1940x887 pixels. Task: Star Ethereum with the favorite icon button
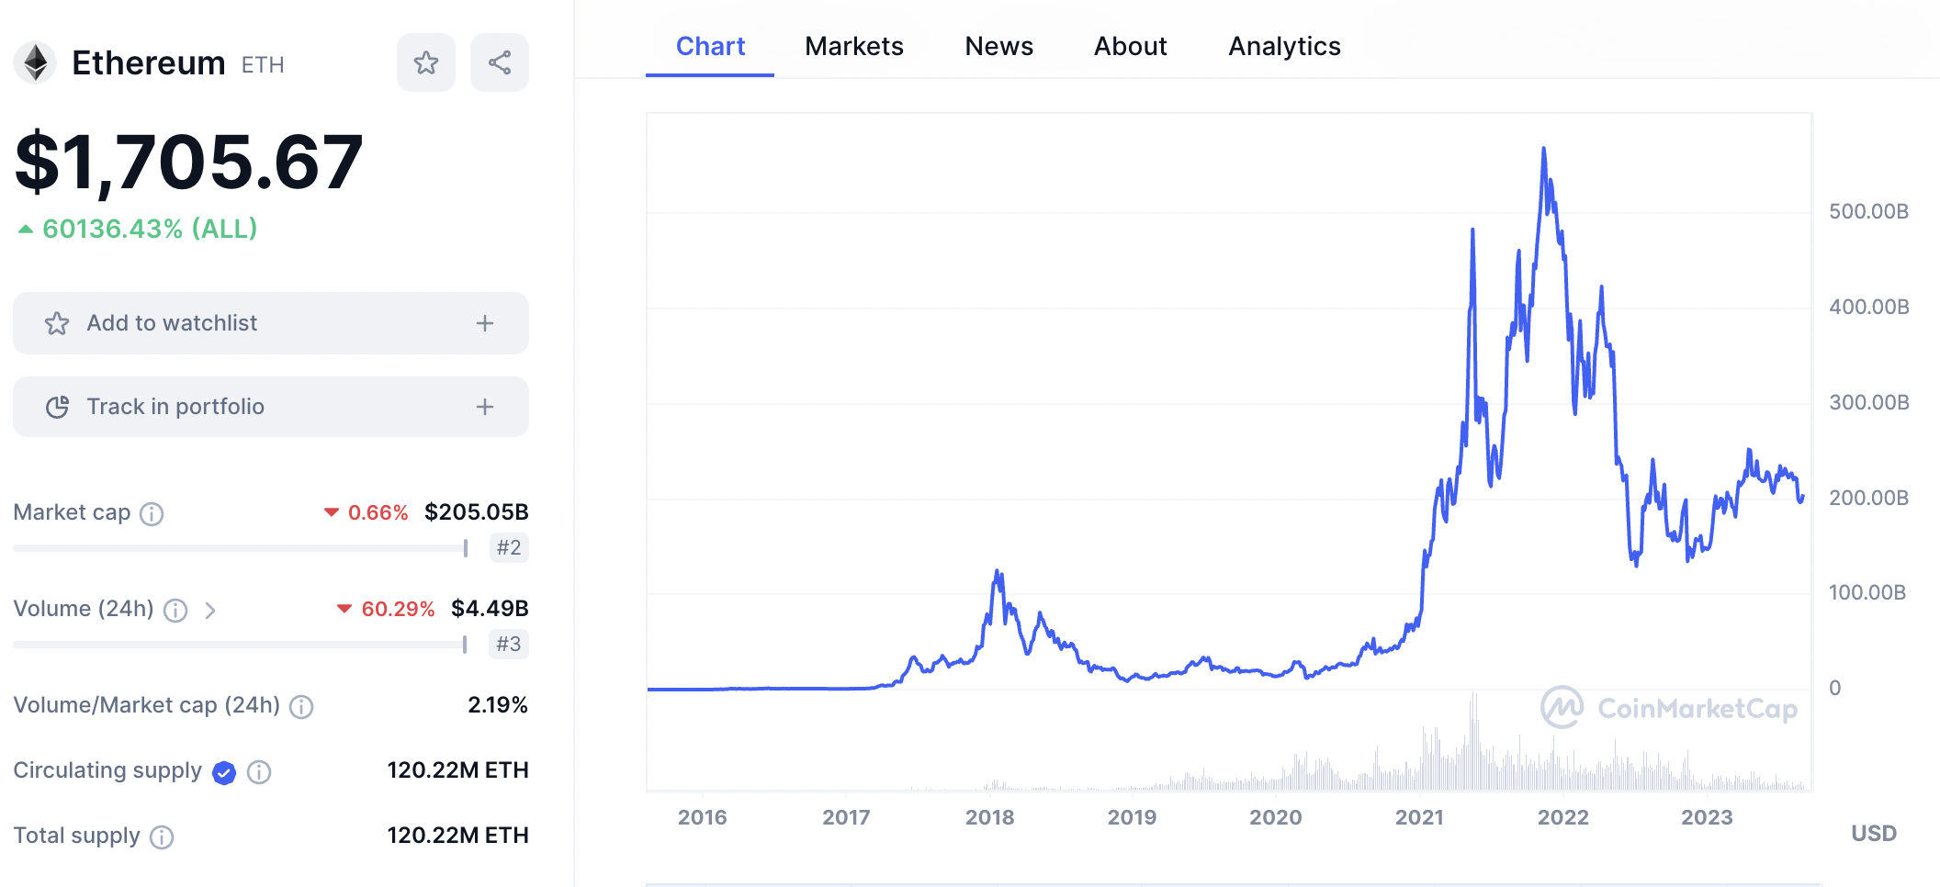click(x=426, y=62)
